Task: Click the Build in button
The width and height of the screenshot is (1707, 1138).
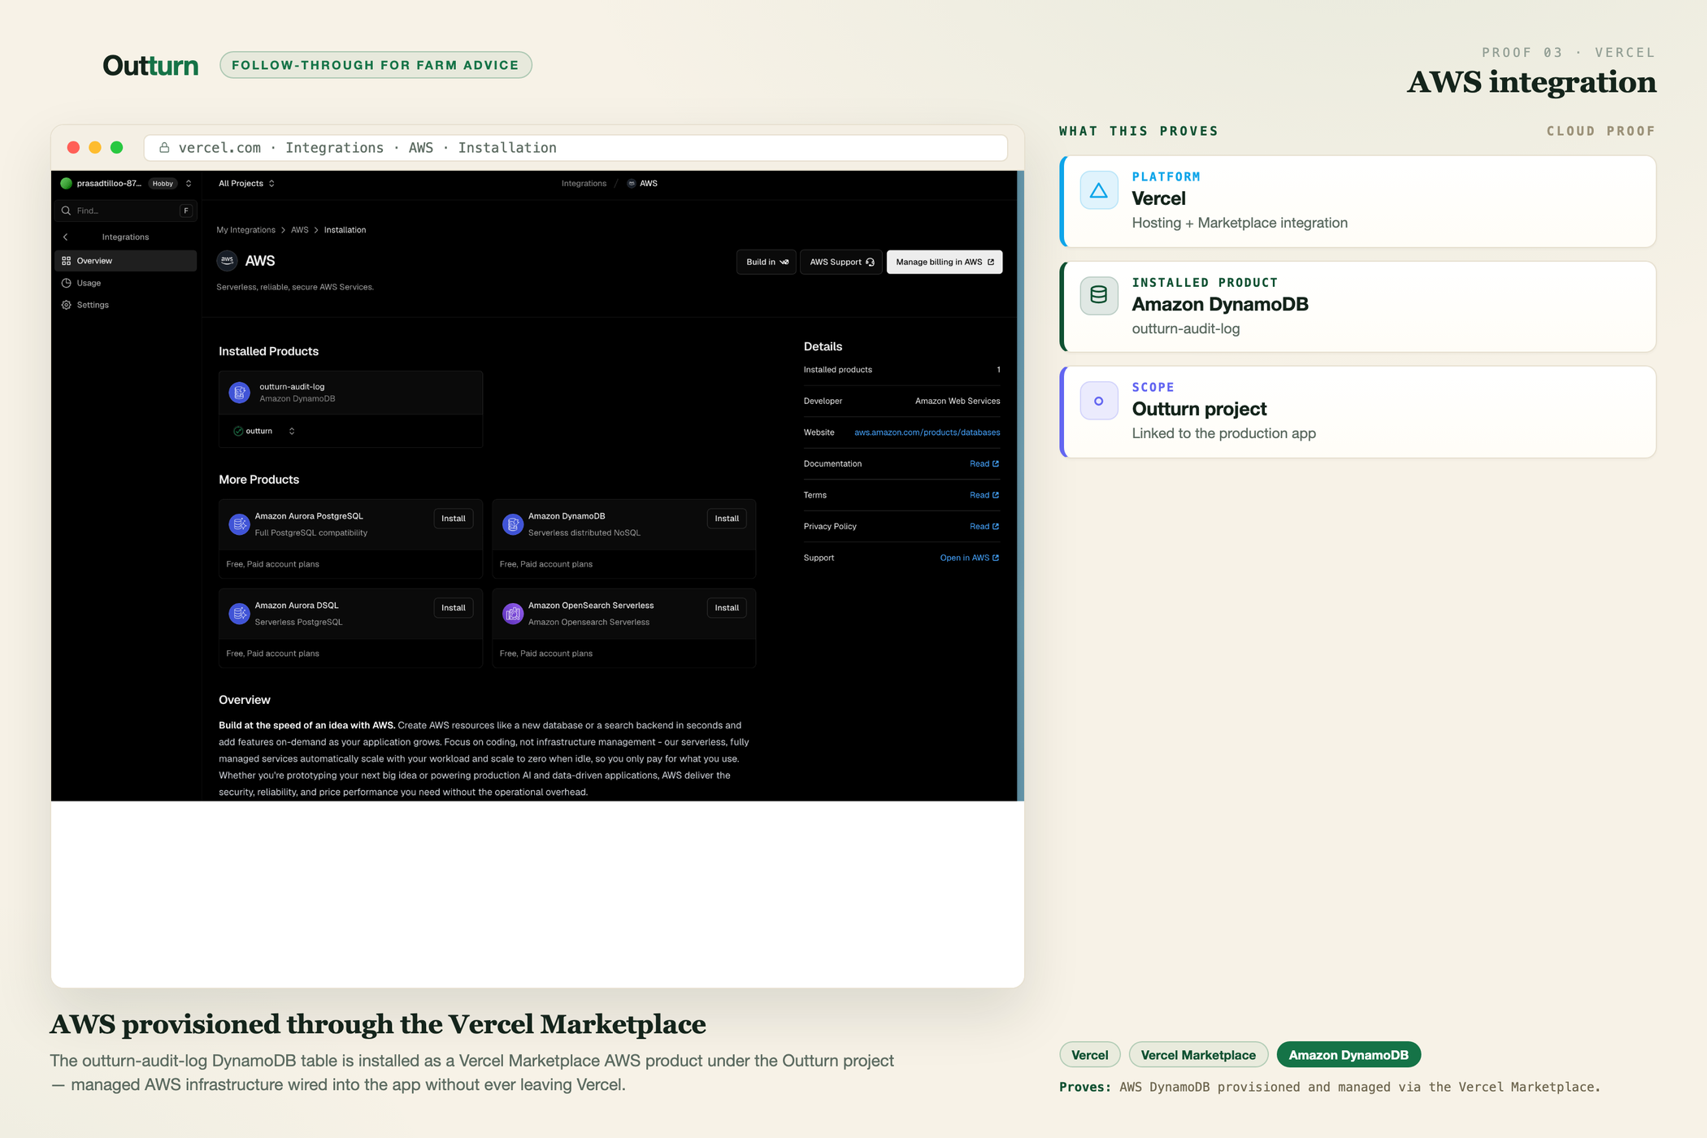Action: (767, 262)
